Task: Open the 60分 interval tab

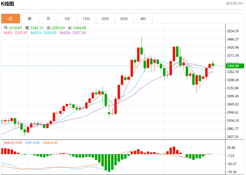Action: tap(124, 19)
